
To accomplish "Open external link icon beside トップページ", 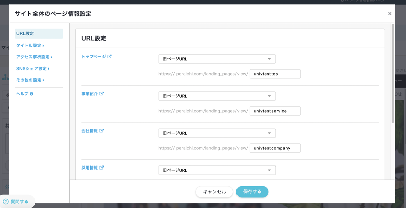I will coord(110,56).
